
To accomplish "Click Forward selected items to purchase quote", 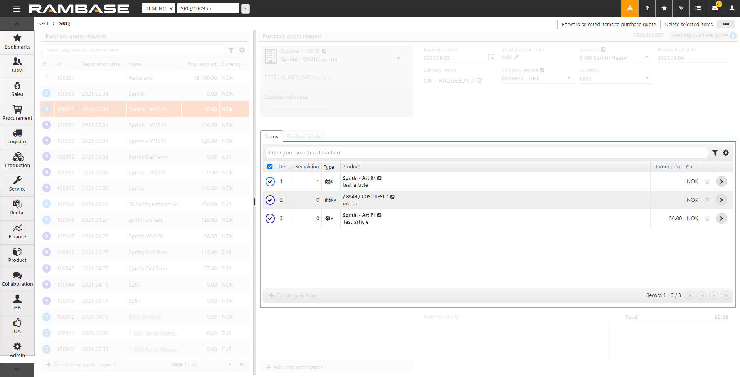I will click(609, 24).
